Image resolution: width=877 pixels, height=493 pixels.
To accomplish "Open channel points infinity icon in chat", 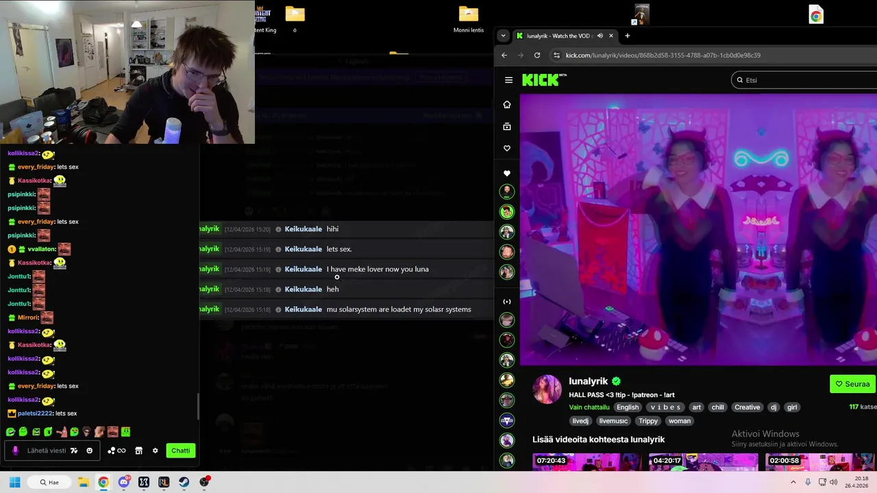I will 116,451.
